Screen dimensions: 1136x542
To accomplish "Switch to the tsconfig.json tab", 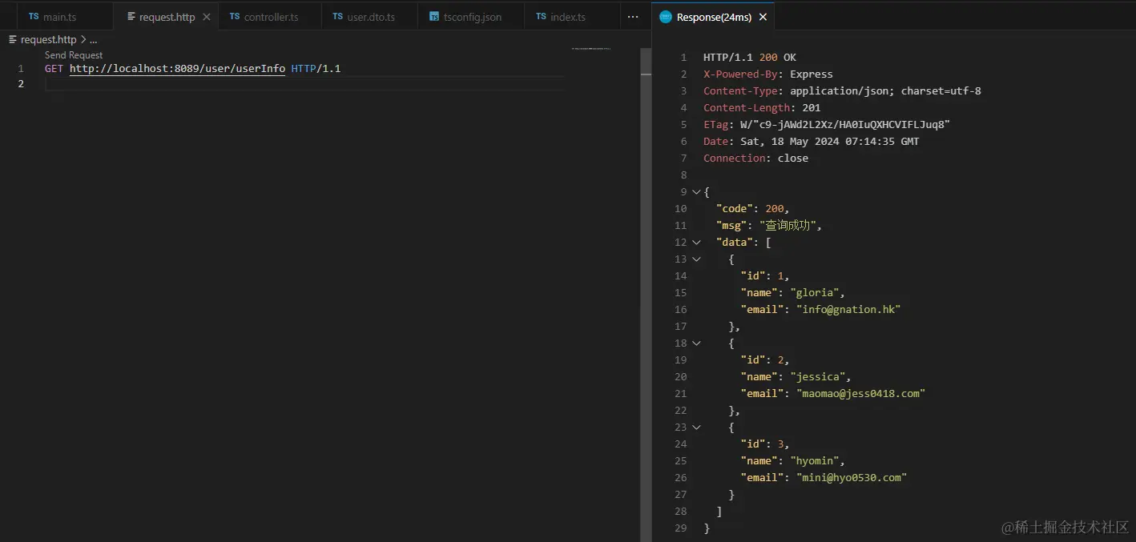I will click(472, 17).
